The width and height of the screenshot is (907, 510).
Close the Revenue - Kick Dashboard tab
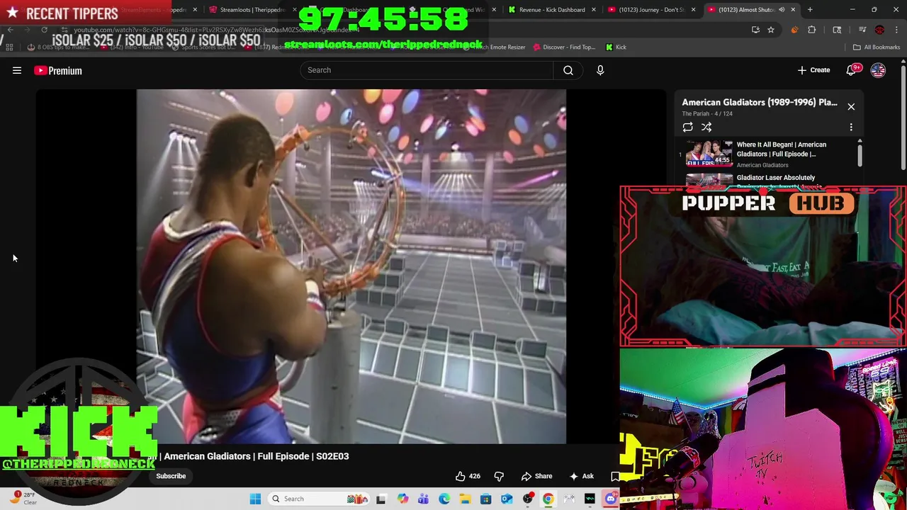pyautogui.click(x=594, y=10)
